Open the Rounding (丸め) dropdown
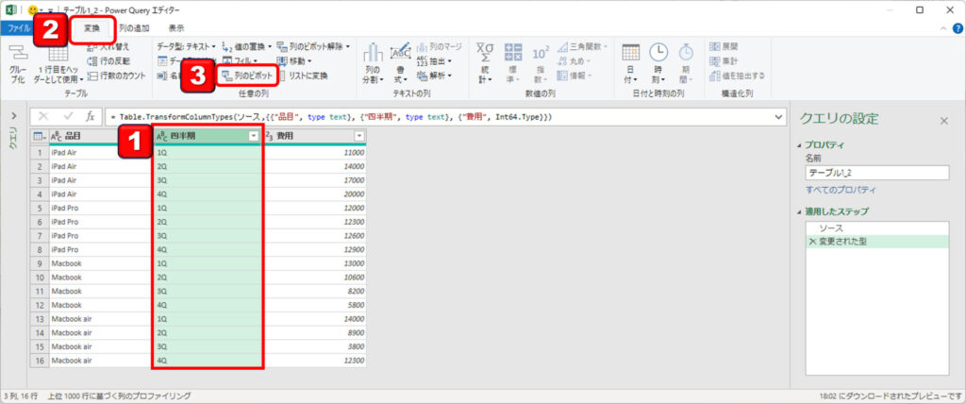 [x=574, y=61]
